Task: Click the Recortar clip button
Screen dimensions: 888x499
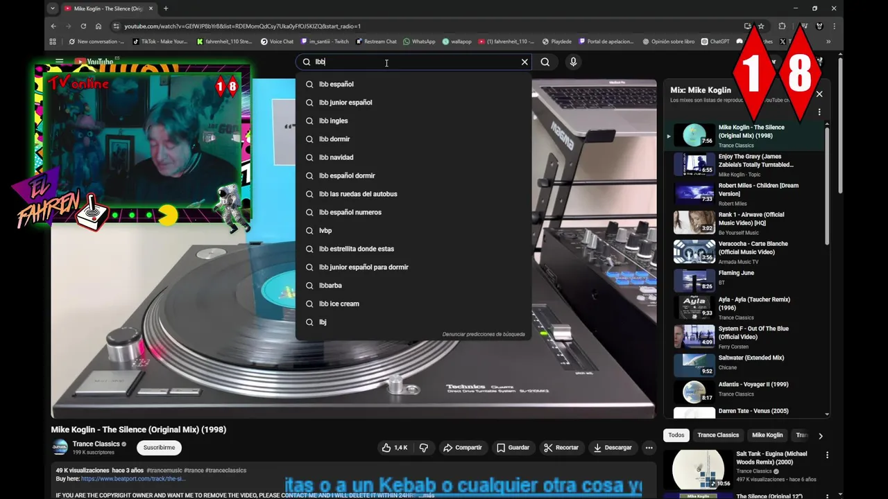Action: click(561, 448)
